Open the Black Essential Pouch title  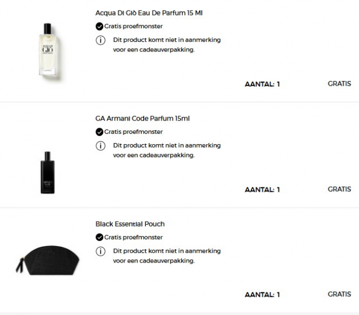coord(130,224)
